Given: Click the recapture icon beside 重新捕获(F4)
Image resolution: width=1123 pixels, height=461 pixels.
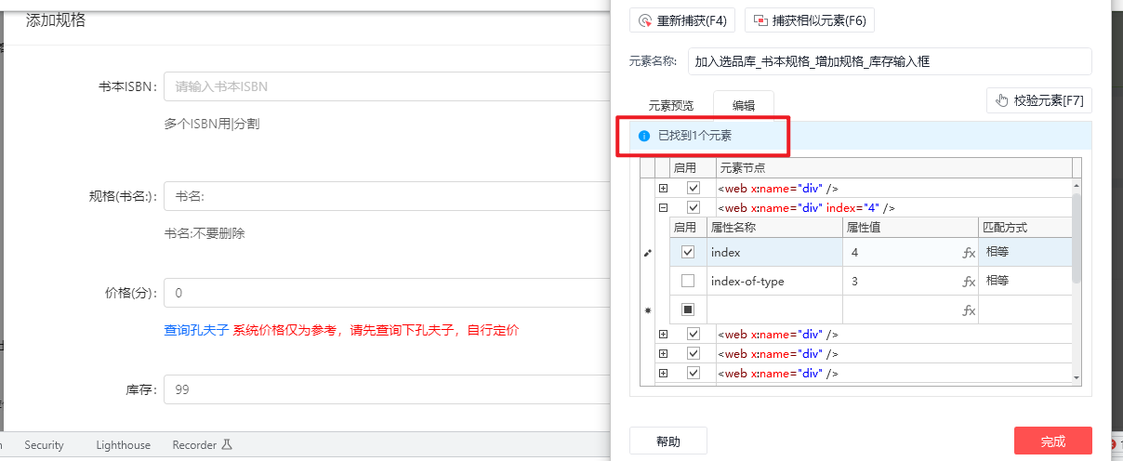Looking at the screenshot, I should tap(645, 20).
